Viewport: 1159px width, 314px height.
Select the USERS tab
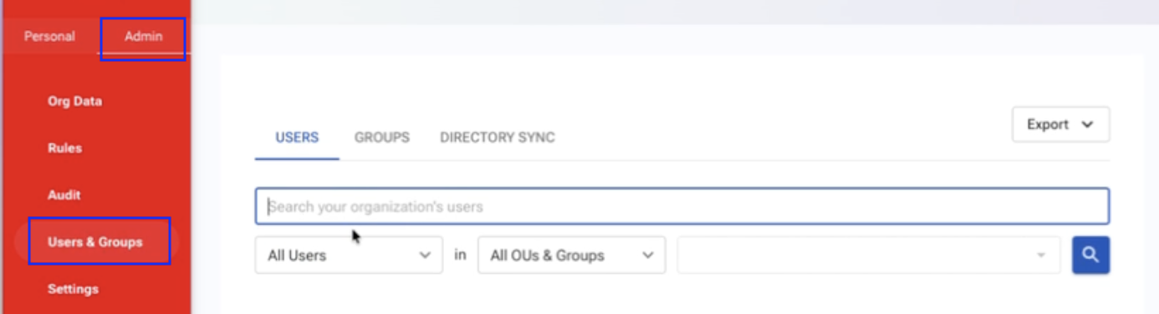pos(297,138)
